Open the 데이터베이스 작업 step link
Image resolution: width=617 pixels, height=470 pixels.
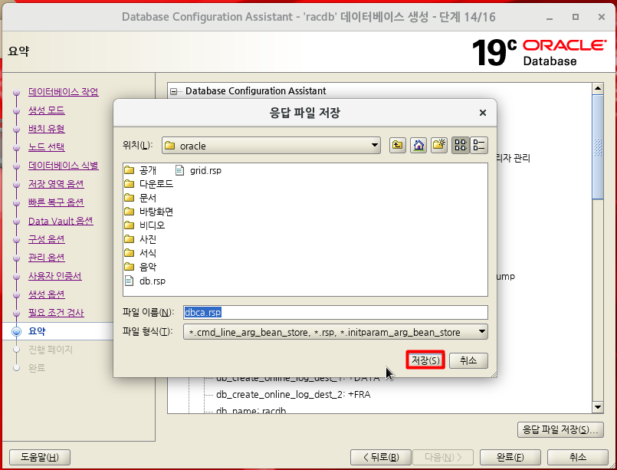64,92
